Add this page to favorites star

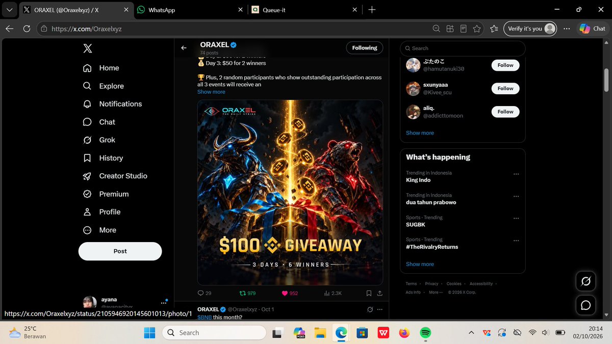pos(477,29)
